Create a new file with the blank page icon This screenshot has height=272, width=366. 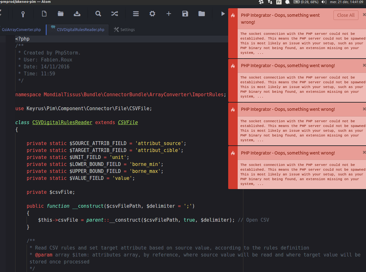tap(44, 14)
